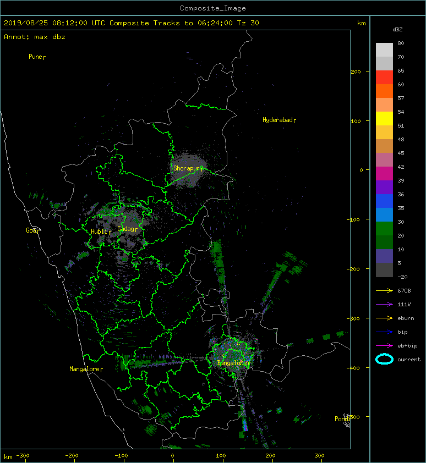The image size is (426, 463).
Task: Click the 200 km x-axis tick label
Action: coord(270,456)
